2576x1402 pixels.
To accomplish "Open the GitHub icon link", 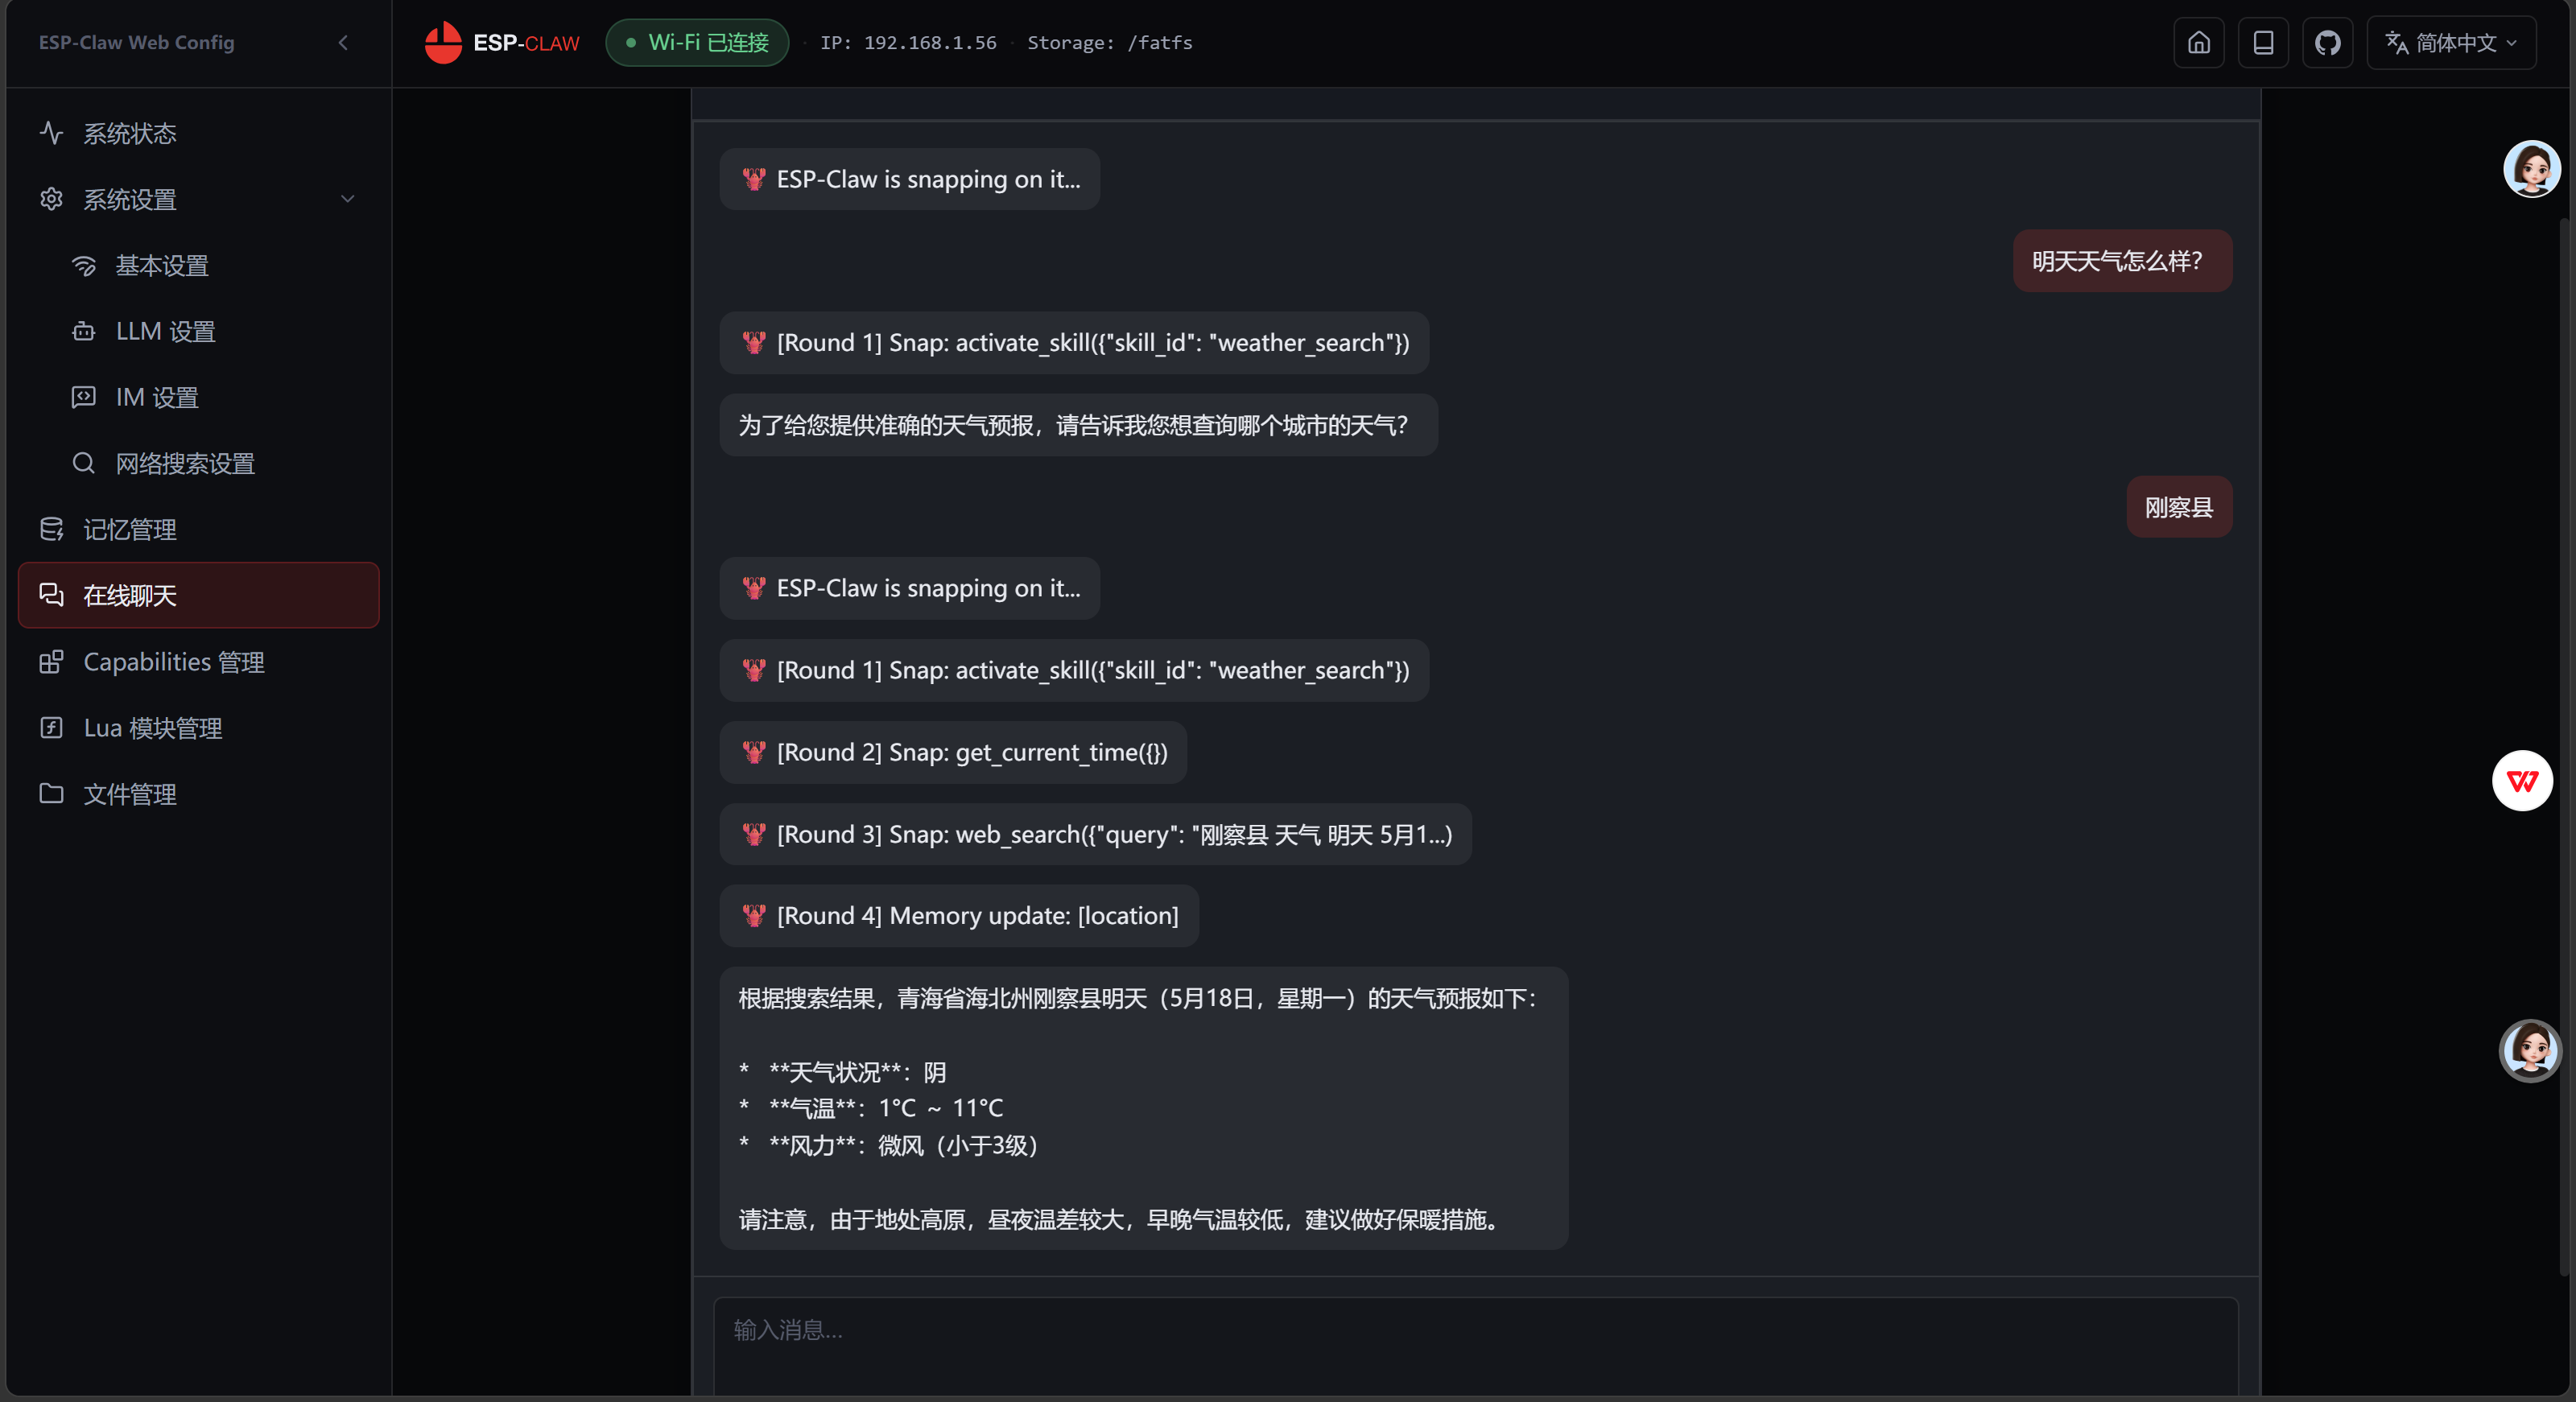I will tap(2327, 42).
